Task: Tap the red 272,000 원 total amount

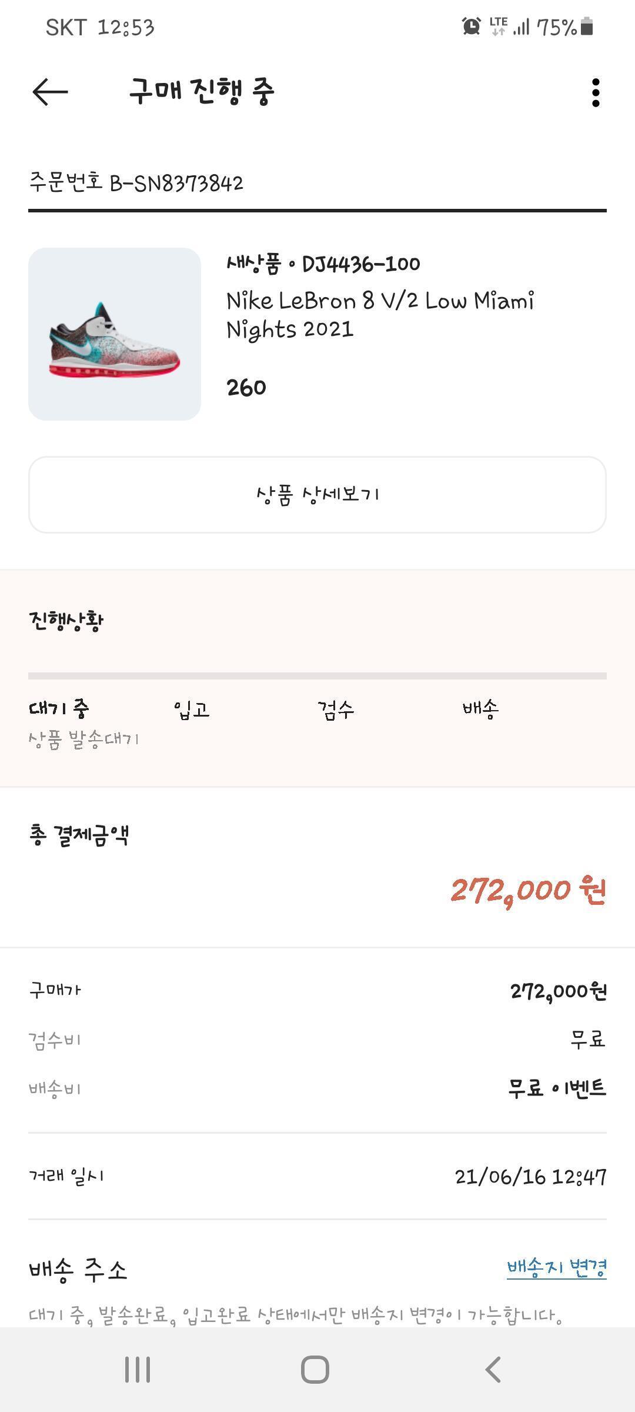Action: (x=528, y=891)
